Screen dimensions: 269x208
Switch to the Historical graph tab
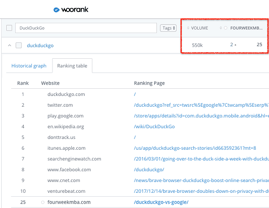[29, 66]
